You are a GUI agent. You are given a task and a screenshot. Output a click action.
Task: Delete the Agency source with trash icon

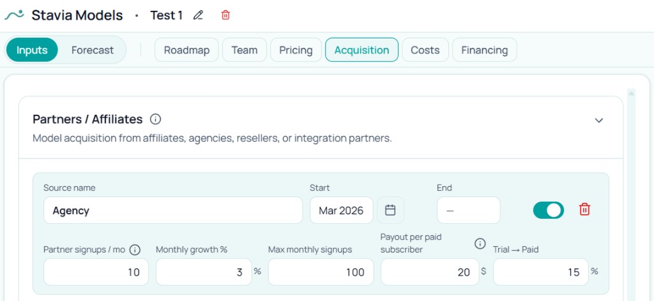coord(584,209)
